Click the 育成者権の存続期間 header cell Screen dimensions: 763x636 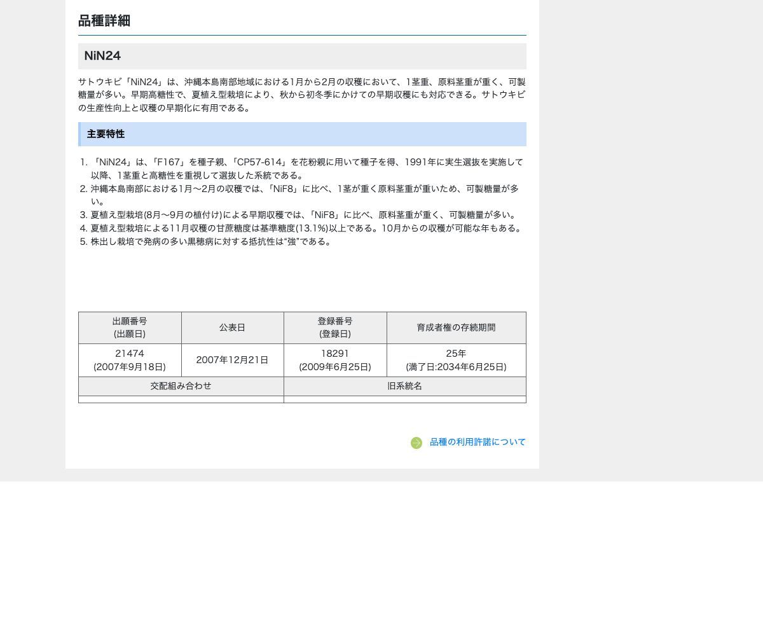pyautogui.click(x=457, y=328)
